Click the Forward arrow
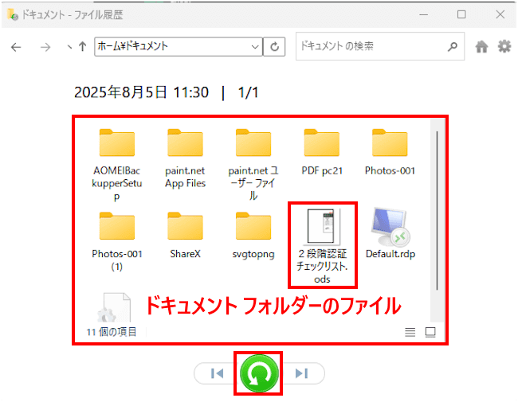 pos(45,47)
